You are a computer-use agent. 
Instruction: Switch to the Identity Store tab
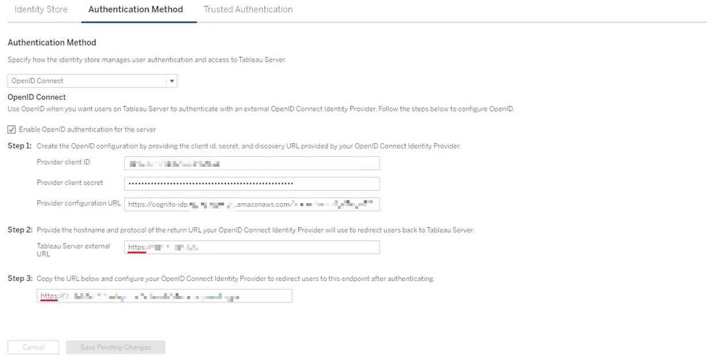click(x=40, y=10)
